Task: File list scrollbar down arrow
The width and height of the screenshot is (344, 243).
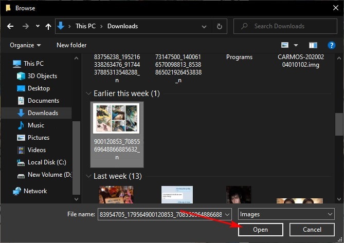Action: pos(339,199)
